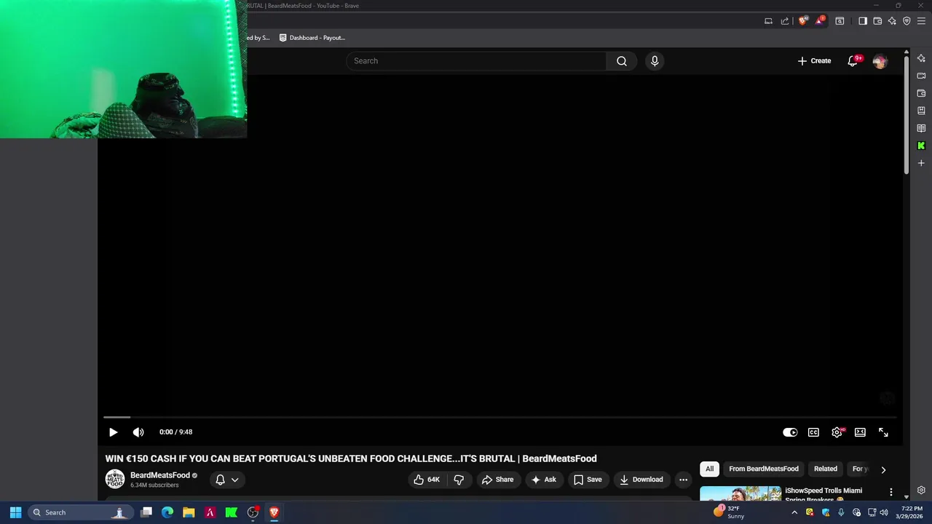
Task: Open tab search in browser toolbar
Action: [840, 21]
